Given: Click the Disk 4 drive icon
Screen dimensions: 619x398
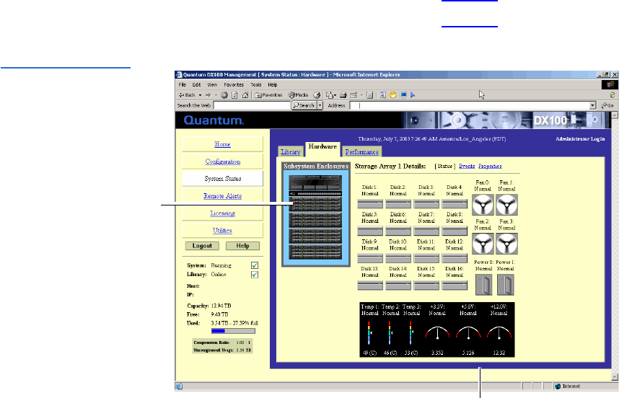Looking at the screenshot, I should (x=455, y=203).
